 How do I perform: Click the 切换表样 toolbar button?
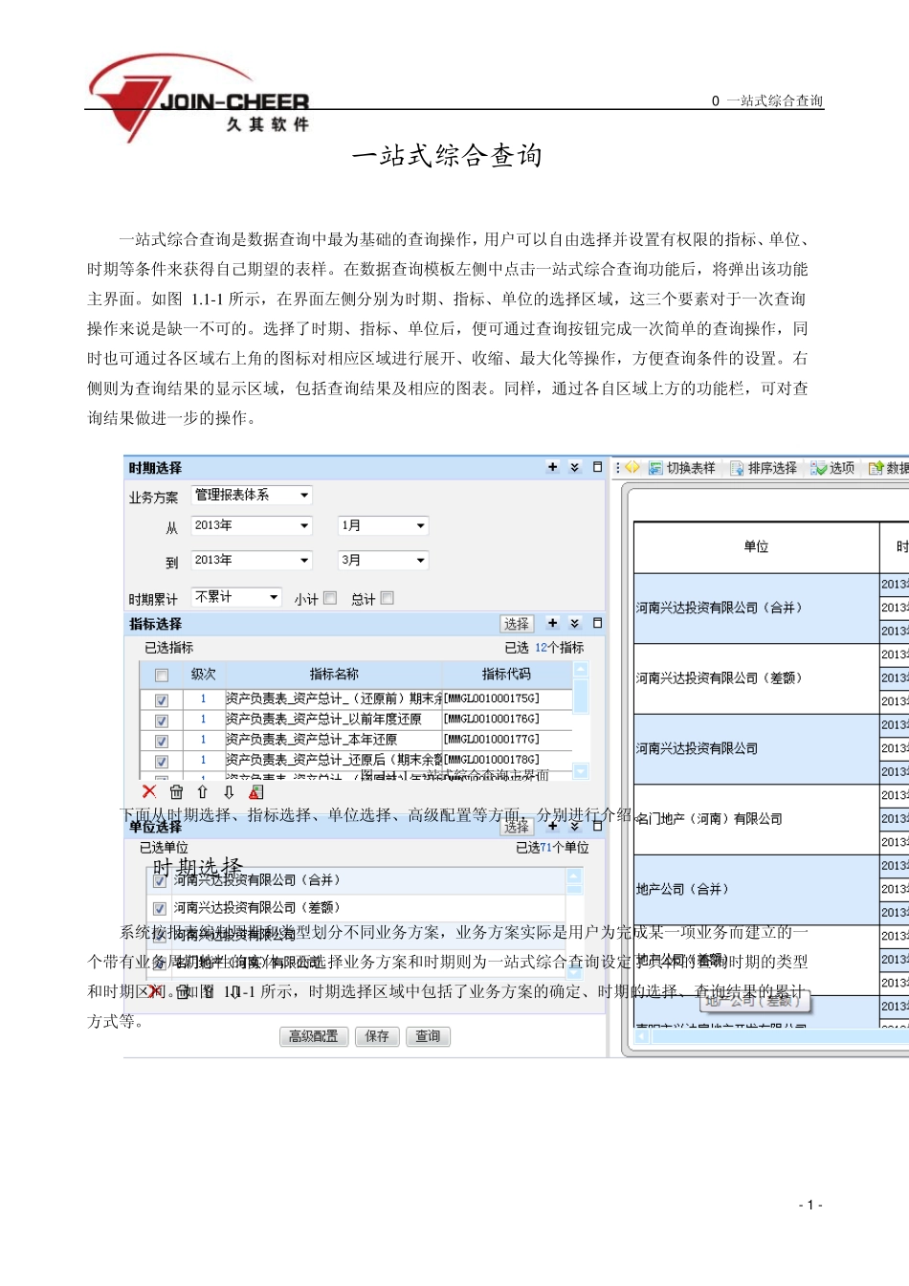click(682, 467)
